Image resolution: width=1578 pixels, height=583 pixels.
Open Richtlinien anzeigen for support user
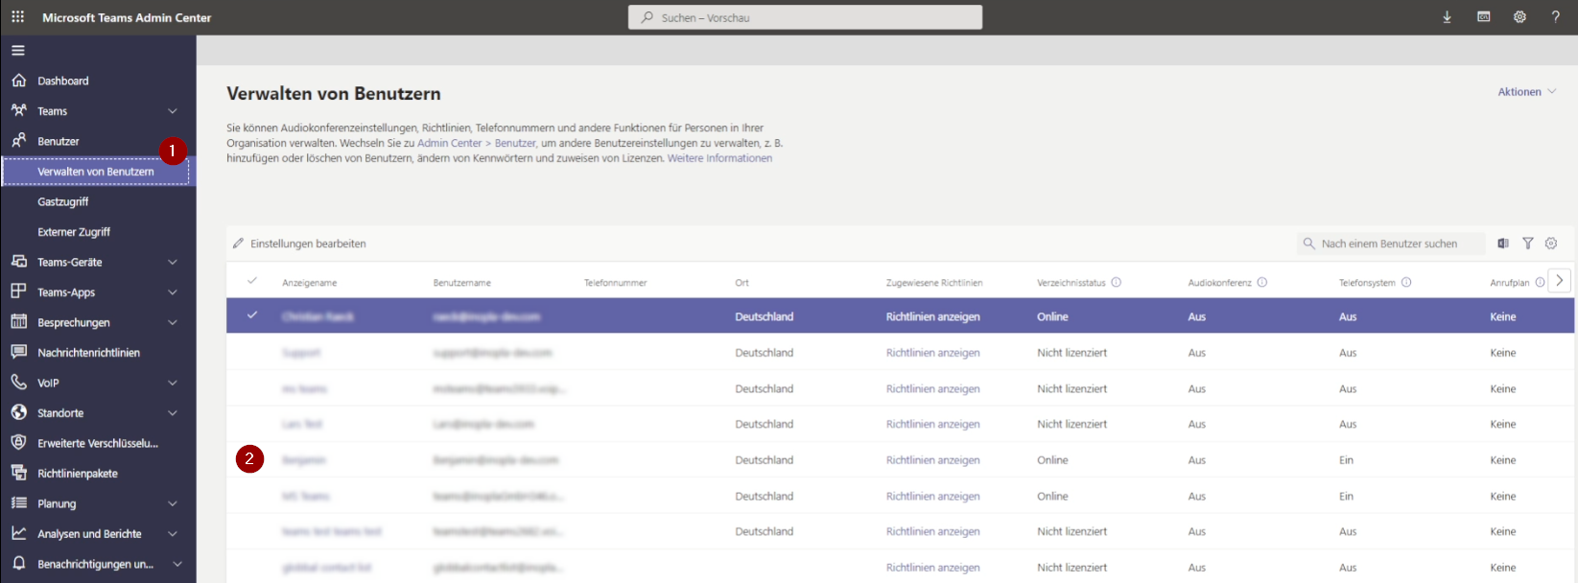[933, 353]
